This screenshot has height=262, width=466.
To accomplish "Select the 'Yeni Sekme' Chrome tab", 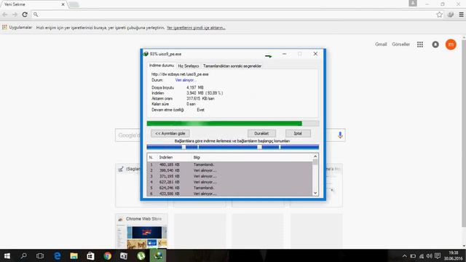I will tap(33, 4).
